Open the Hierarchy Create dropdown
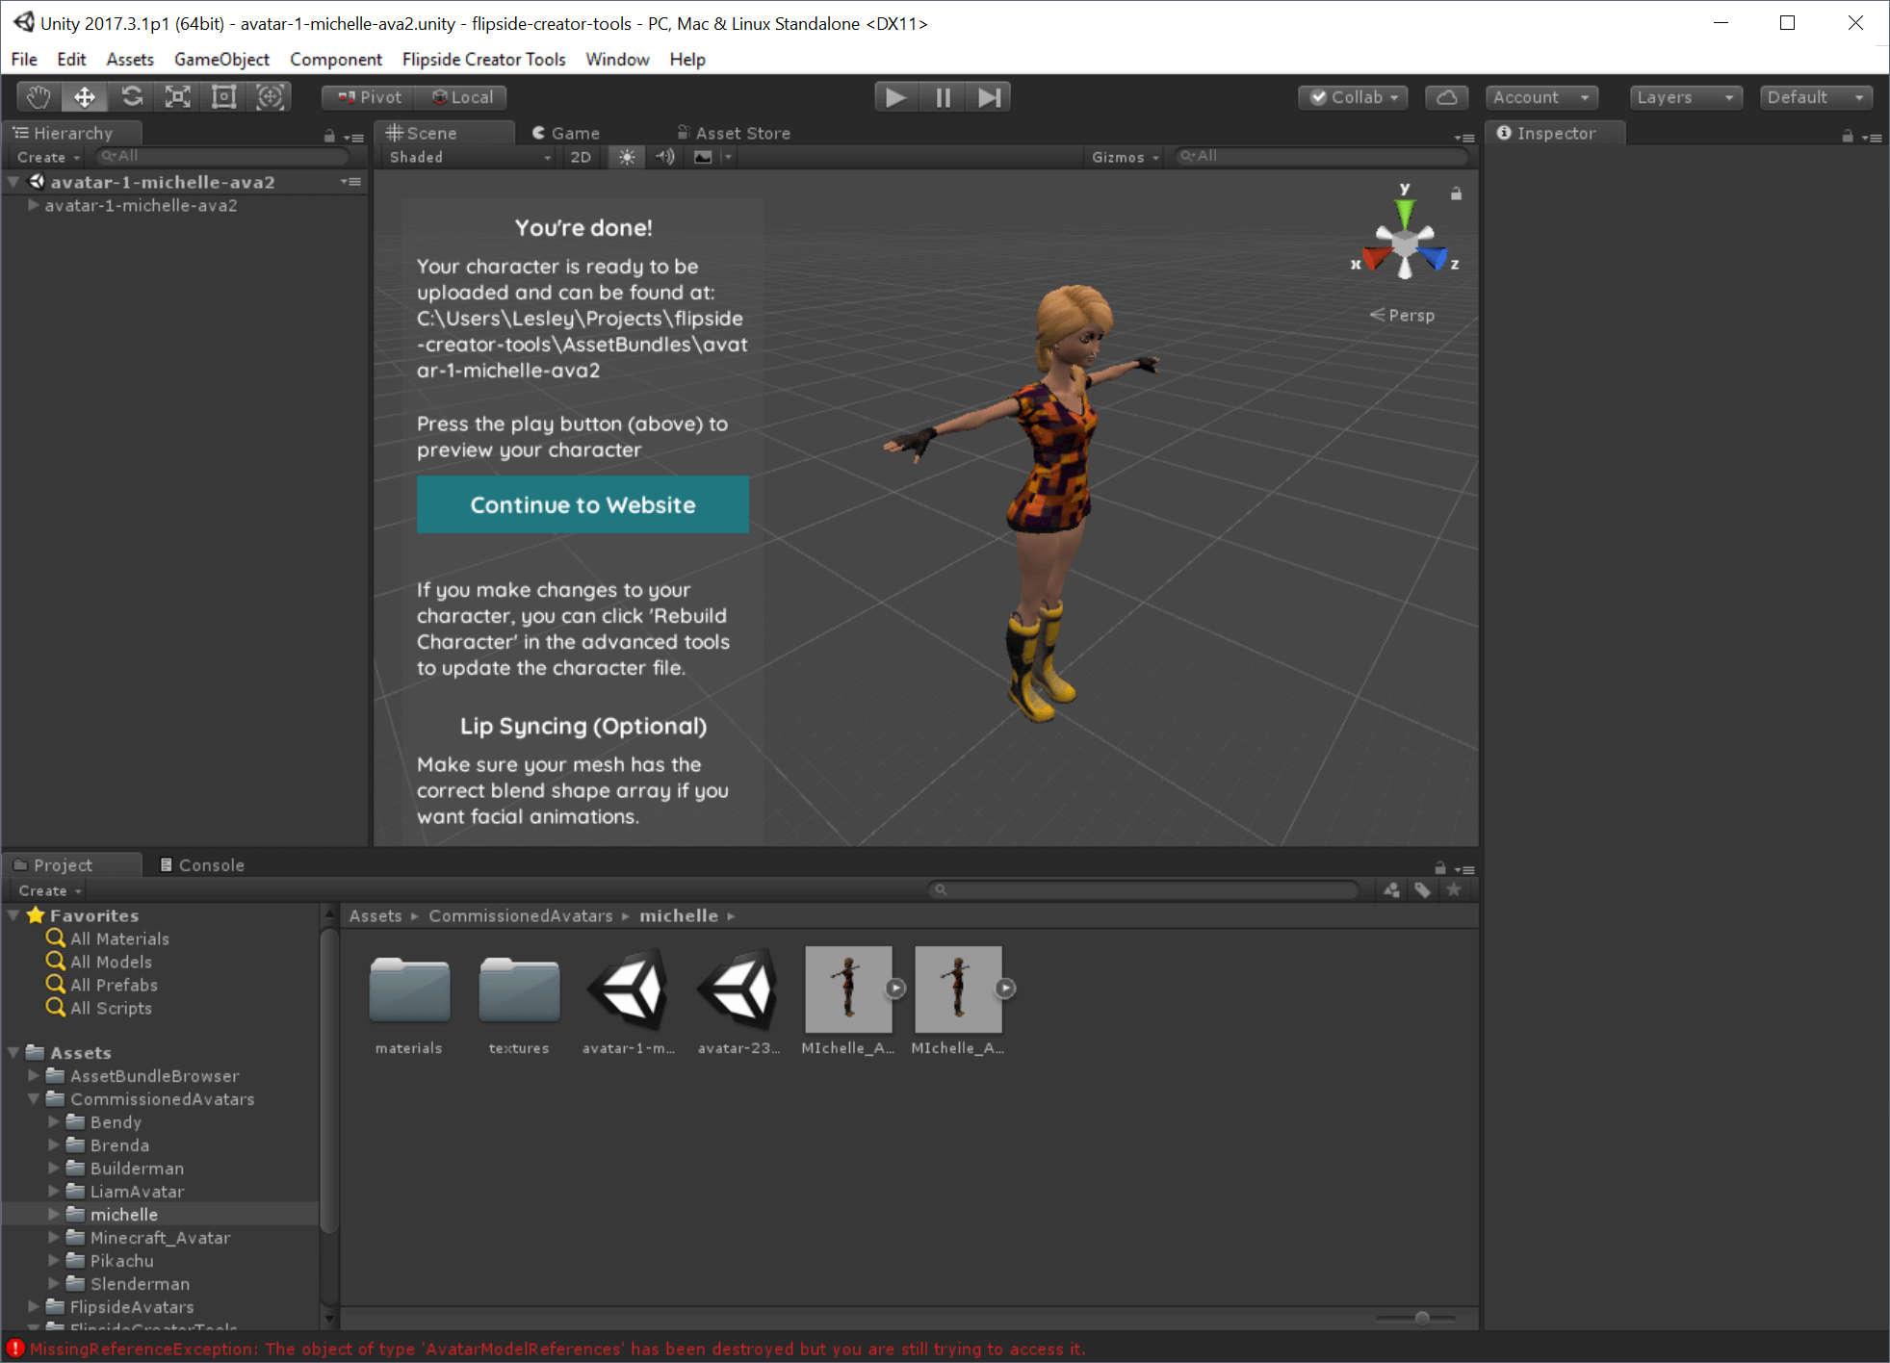Viewport: 1890px width, 1363px height. point(48,157)
